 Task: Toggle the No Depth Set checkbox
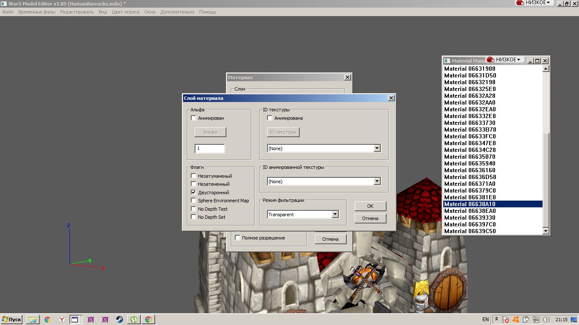[194, 217]
